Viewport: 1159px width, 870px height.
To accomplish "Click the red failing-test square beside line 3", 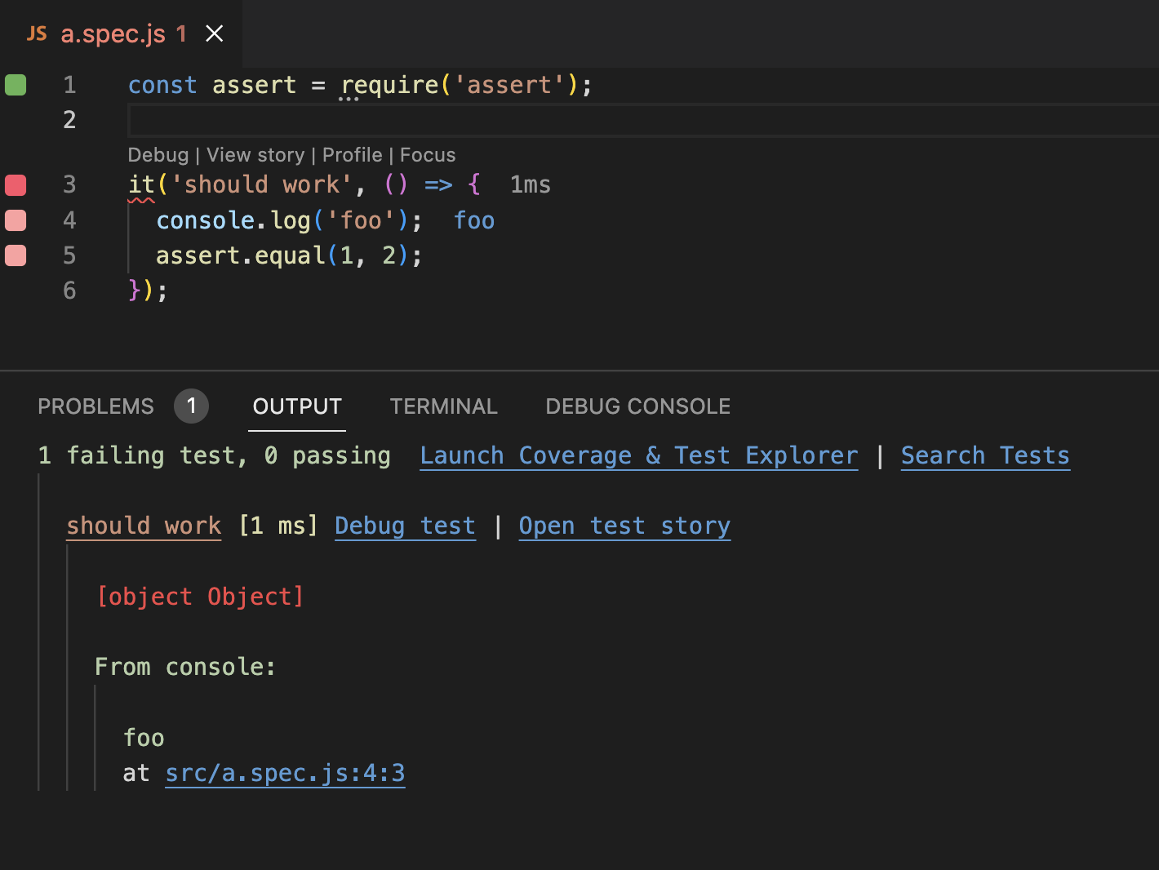I will pos(15,184).
